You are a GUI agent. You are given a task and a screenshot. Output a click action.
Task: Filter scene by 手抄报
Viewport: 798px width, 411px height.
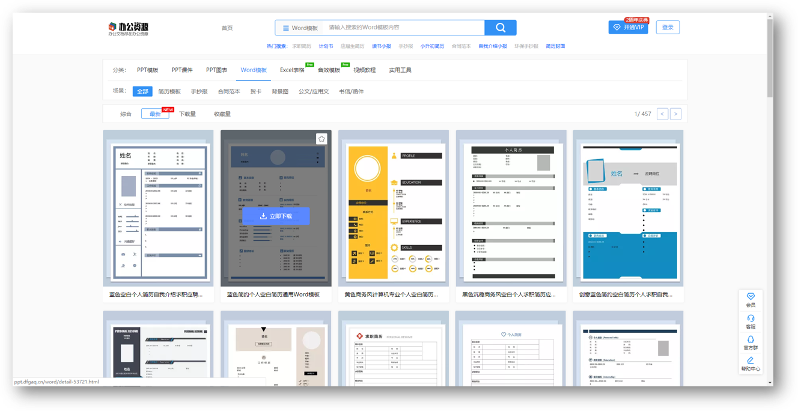(x=199, y=92)
